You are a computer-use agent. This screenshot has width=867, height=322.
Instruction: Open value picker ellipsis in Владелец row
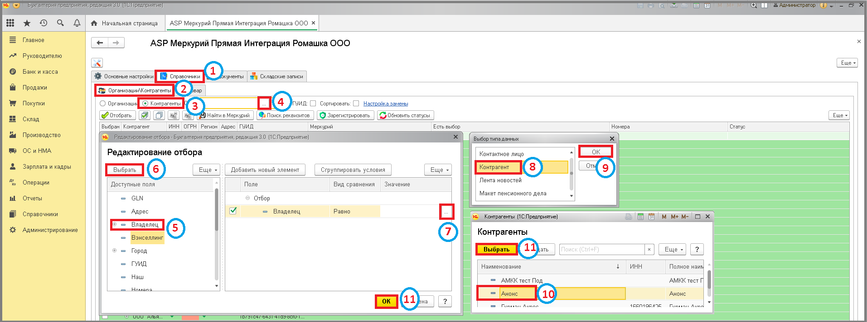coord(446,211)
